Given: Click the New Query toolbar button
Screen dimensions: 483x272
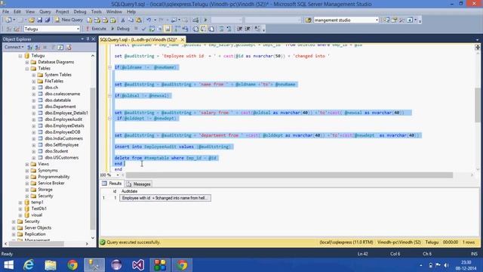Looking at the screenshot, I should click(x=69, y=20).
